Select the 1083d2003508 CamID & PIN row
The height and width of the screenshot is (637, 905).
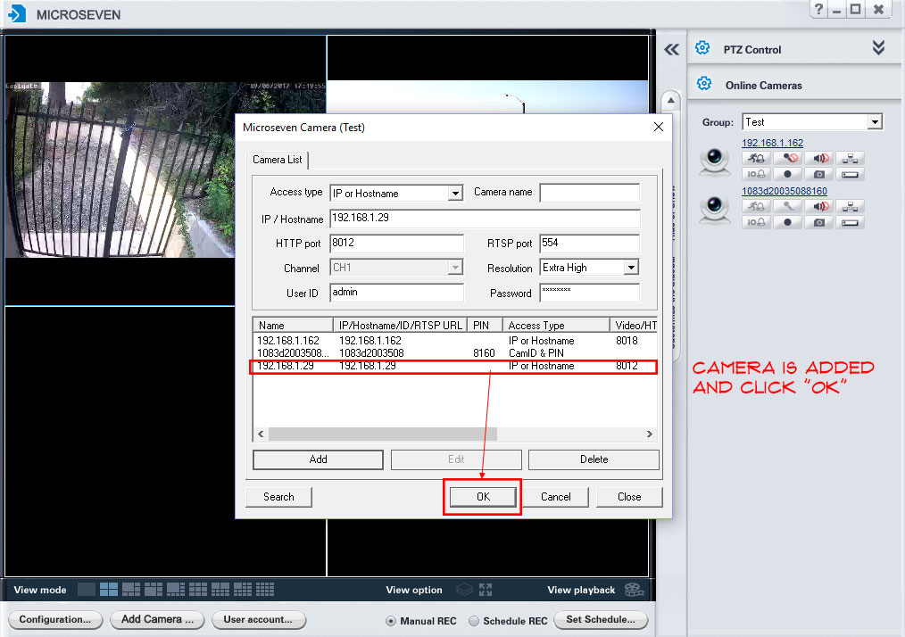[455, 353]
